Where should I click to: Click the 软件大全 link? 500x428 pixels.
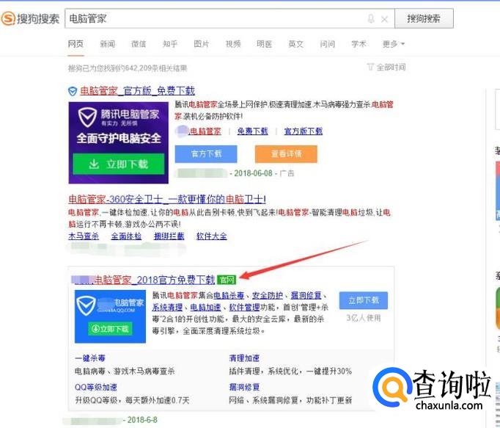[212, 236]
